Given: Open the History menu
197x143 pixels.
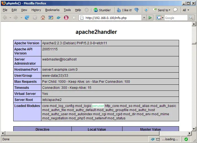Looking at the screenshot, I should point(36,10).
